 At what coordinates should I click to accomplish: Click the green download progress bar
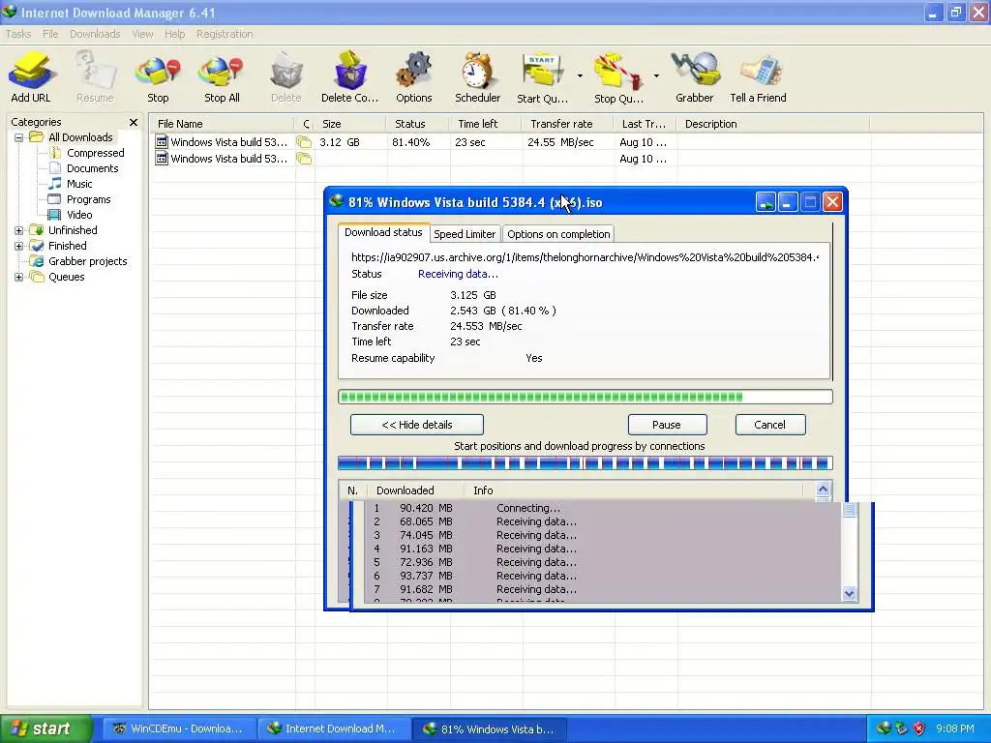coord(586,397)
